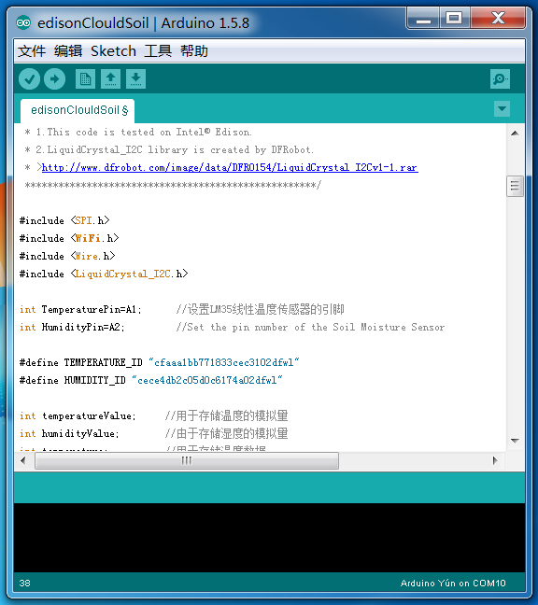Click the Open sketch up-arrow icon
The height and width of the screenshot is (605, 538).
point(111,79)
